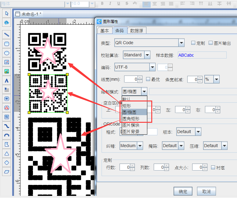Screen dimensions: 237x198
Task: Select the green landscape image tool
Action: tap(7, 71)
